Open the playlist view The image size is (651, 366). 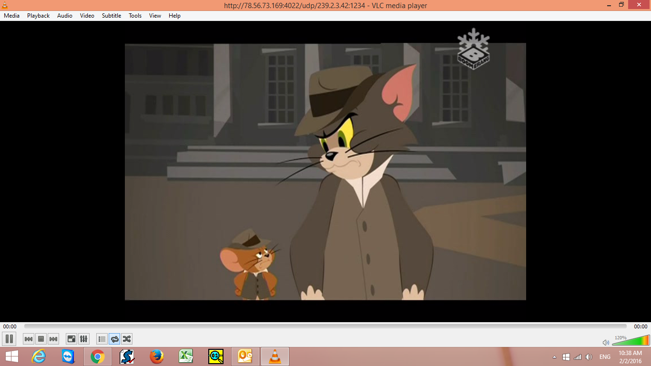[102, 339]
